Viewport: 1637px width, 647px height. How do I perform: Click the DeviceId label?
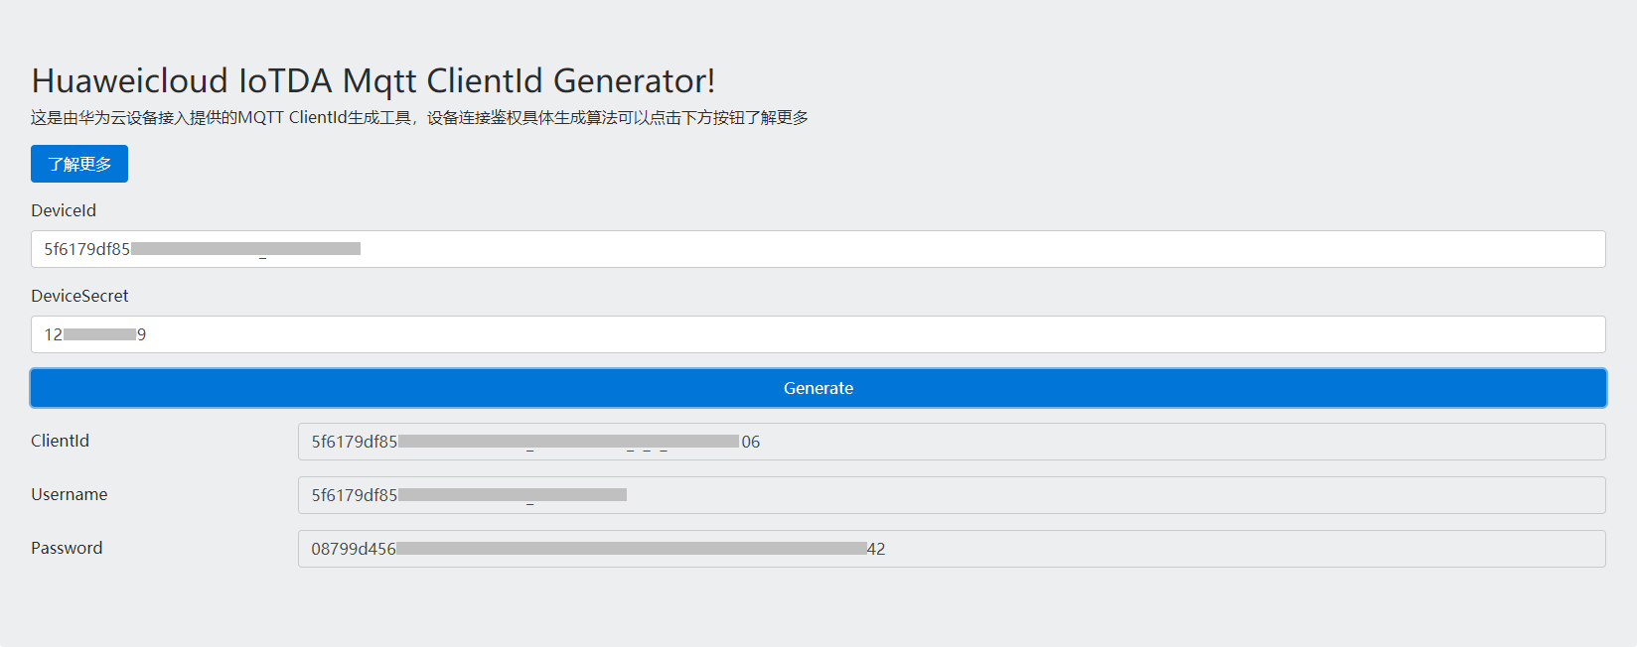(x=64, y=210)
